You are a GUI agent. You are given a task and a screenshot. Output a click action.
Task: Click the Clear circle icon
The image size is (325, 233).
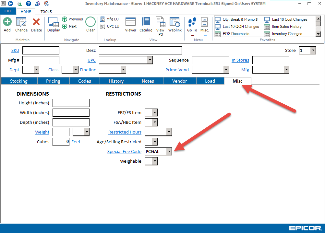click(90, 22)
